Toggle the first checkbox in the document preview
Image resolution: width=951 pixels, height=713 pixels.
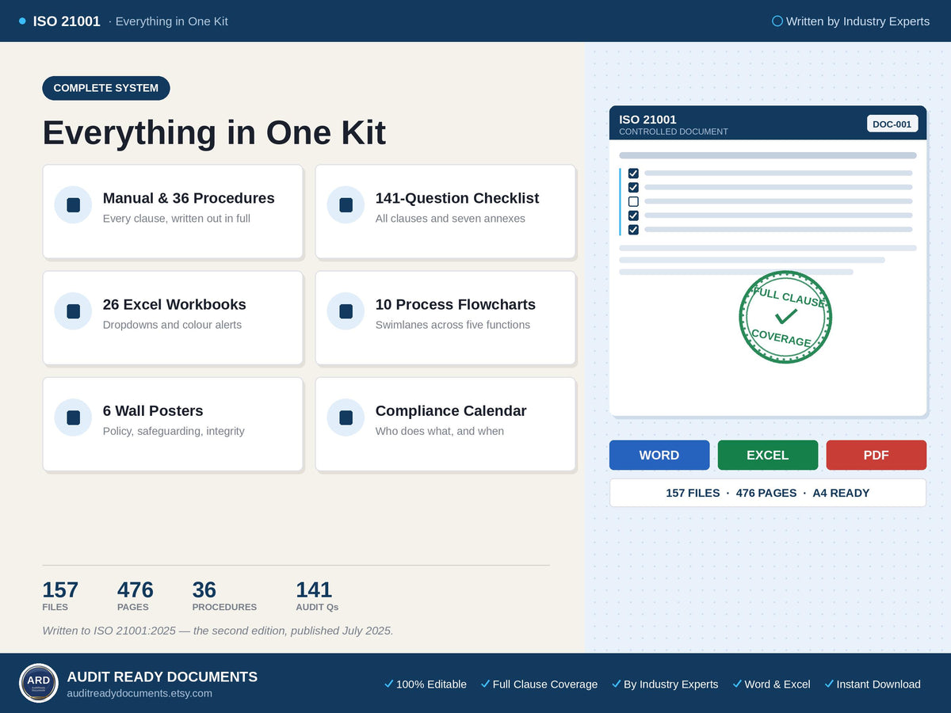coord(633,173)
